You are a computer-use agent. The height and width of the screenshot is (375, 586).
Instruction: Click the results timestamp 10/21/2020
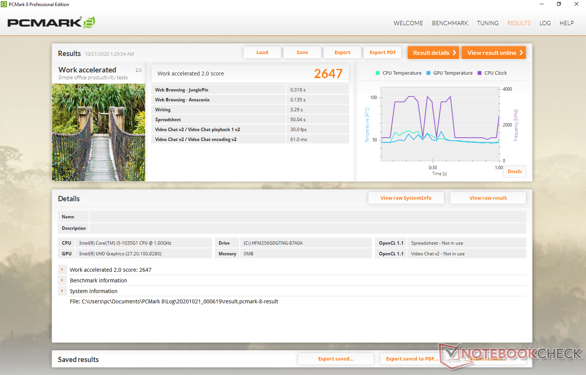[109, 54]
